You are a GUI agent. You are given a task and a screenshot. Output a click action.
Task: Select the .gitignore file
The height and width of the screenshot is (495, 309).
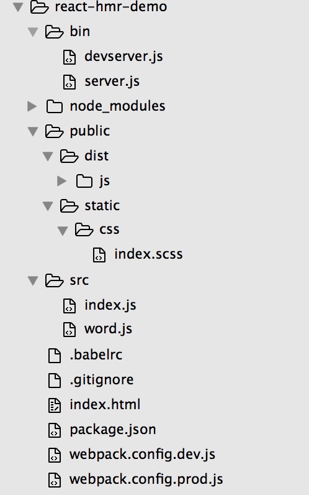coord(101,380)
